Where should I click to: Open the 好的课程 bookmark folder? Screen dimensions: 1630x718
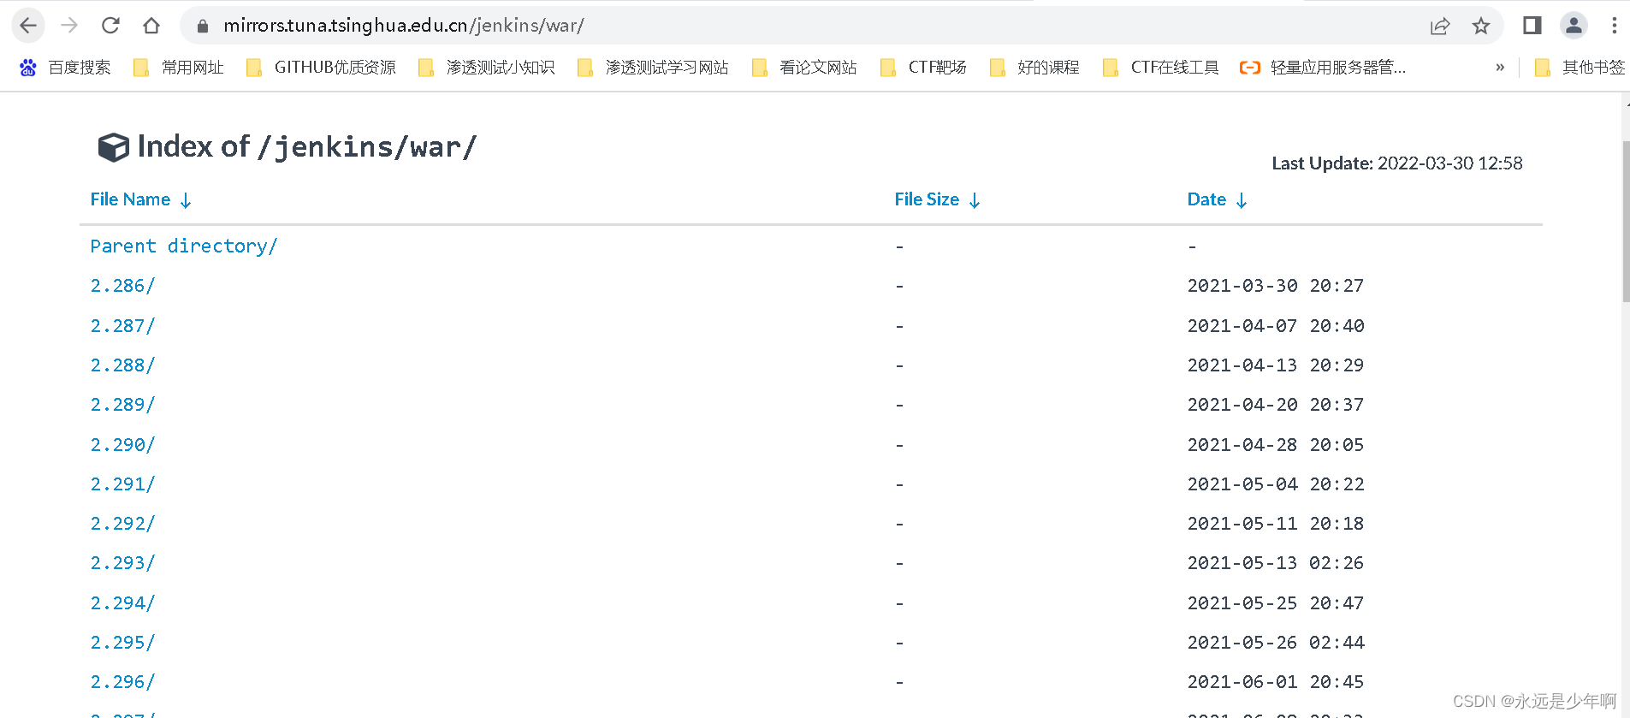(1034, 68)
